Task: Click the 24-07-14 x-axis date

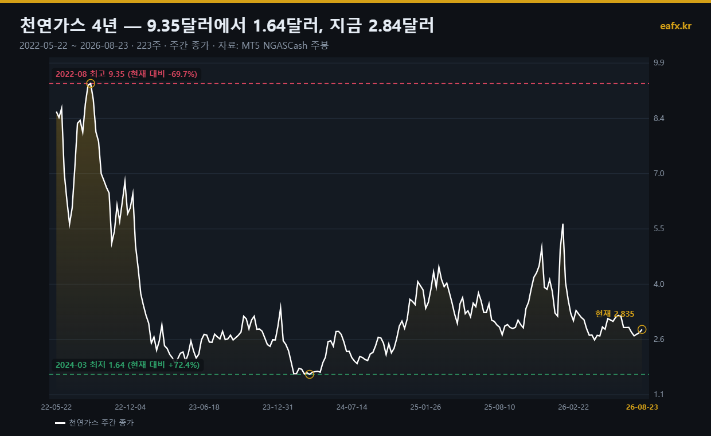Action: [351, 407]
